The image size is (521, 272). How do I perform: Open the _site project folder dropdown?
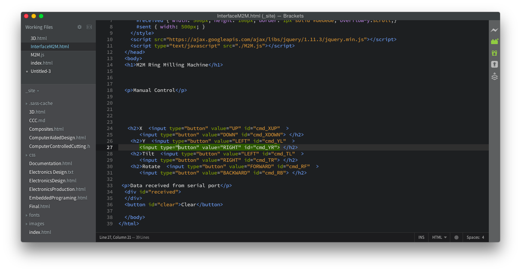coord(32,91)
